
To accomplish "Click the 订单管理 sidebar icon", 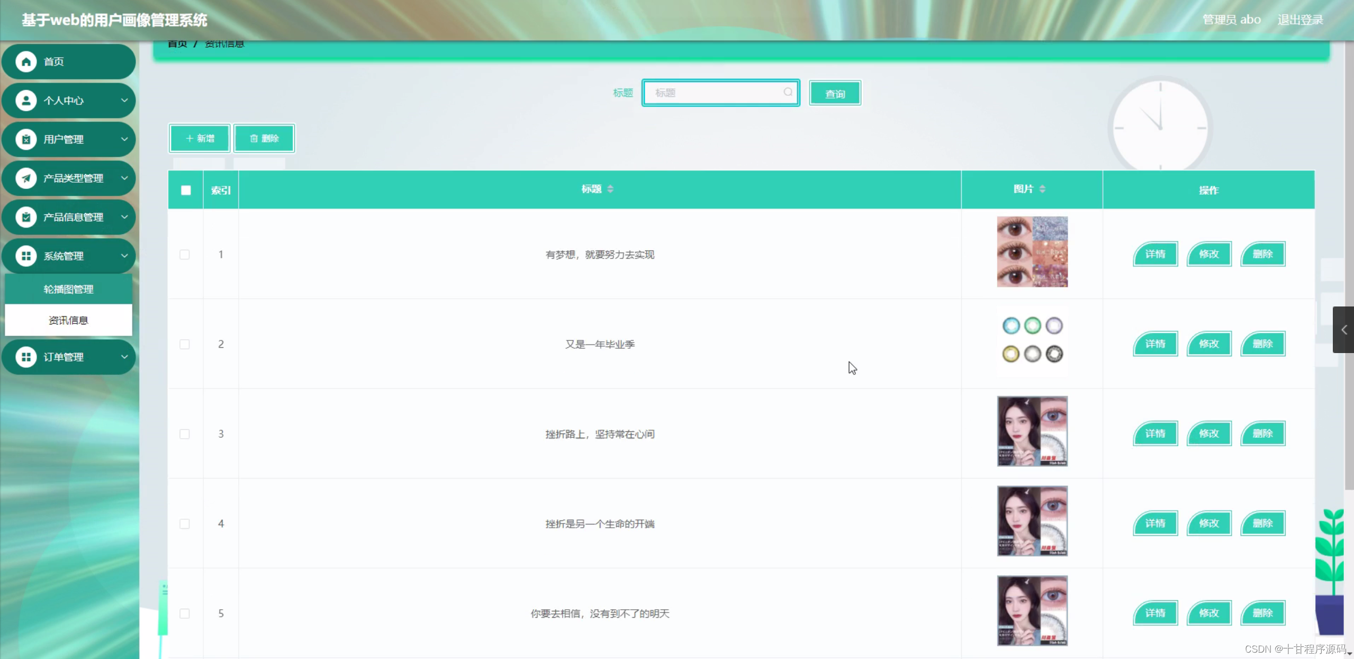I will coord(25,357).
